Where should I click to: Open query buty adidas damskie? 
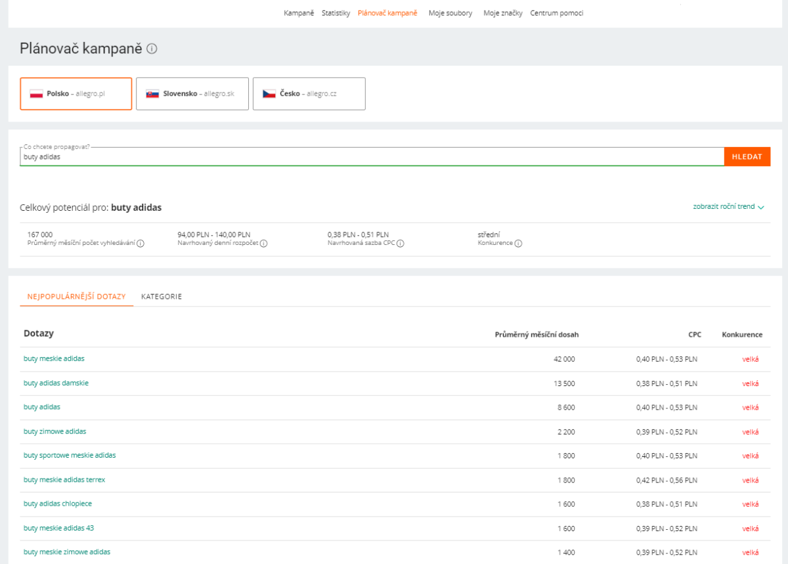coord(56,383)
